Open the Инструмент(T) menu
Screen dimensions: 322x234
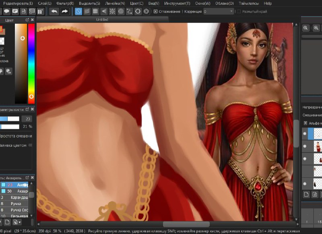pos(177,3)
